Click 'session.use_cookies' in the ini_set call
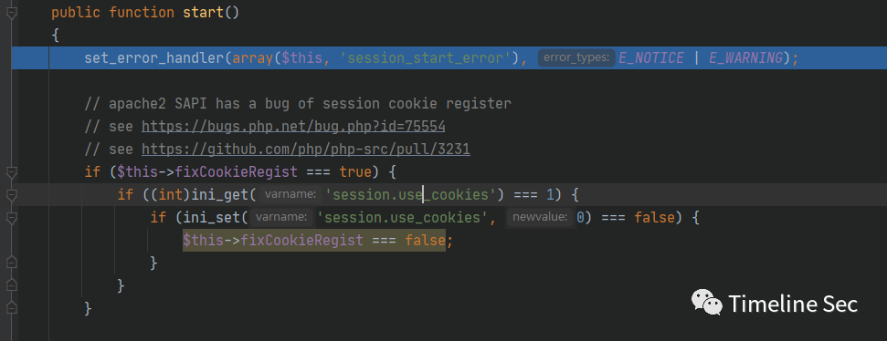Image resolution: width=887 pixels, height=341 pixels. (402, 217)
